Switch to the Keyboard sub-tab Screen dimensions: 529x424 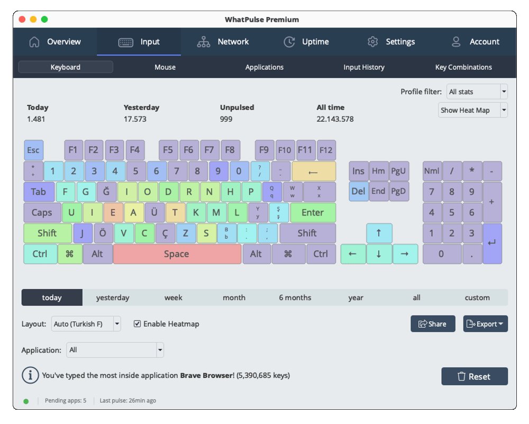coord(66,67)
